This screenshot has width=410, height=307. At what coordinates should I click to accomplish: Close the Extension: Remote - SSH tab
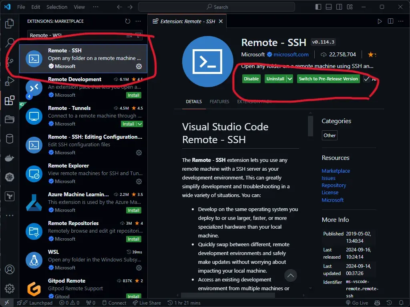pos(221,22)
